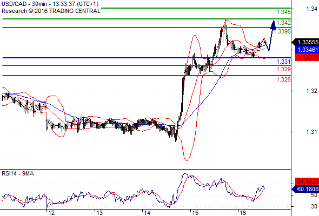This screenshot has width=319, height=216.
Task: Click the 1.3395 resistance level label
Action: (x=282, y=31)
